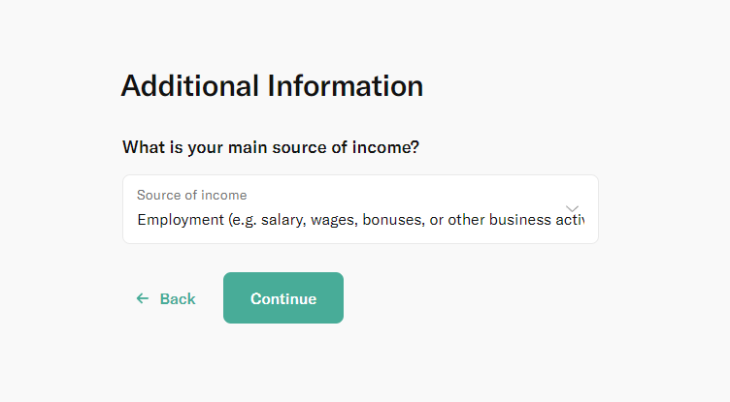
Task: Select the Employment value text in the field
Action: tap(360, 220)
